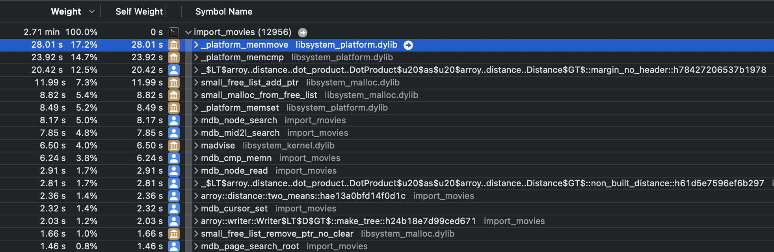Sort by the Self Weight column header
Viewport: 774px width, 252px height.
[x=139, y=12]
